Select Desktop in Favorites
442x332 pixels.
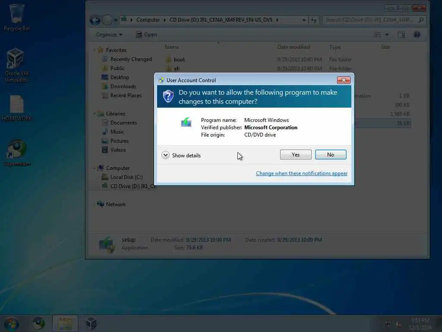(120, 77)
